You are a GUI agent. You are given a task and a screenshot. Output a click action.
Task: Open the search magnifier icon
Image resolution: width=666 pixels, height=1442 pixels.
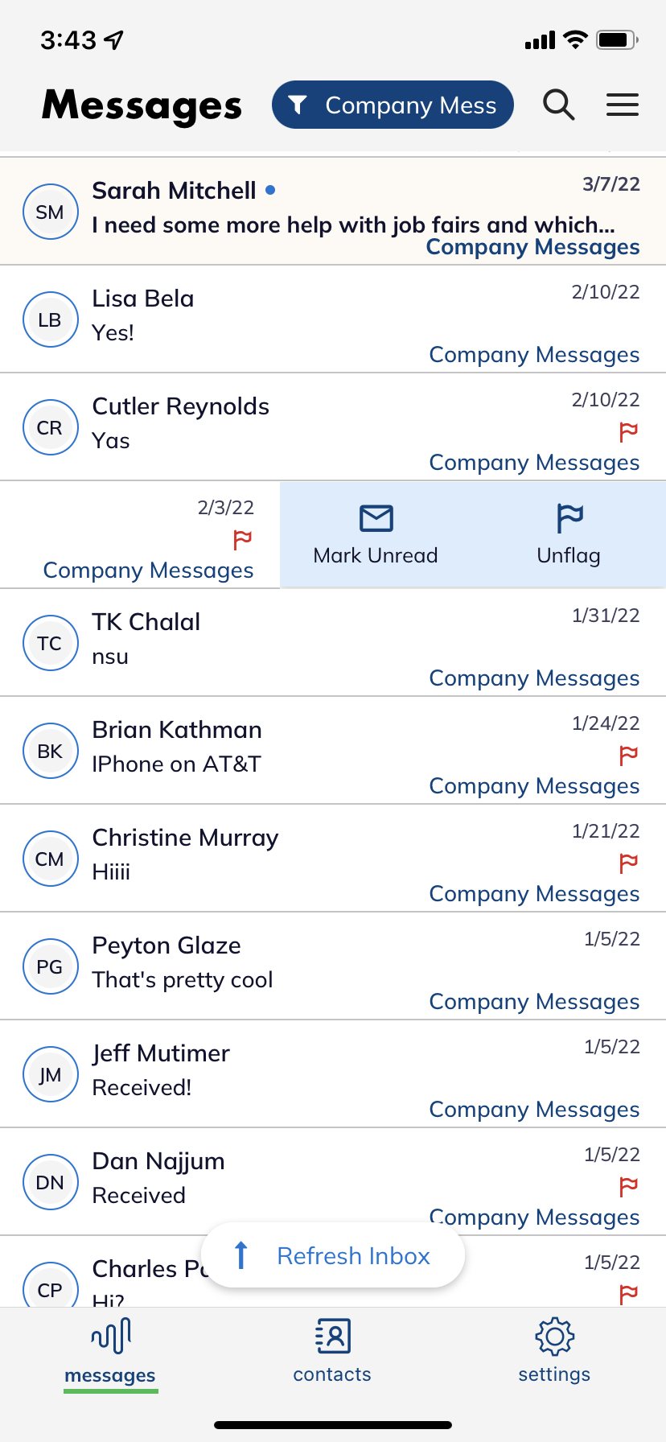tap(558, 105)
